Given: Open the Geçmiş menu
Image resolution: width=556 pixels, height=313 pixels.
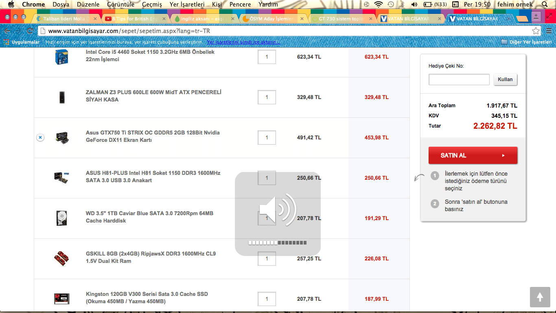Looking at the screenshot, I should [x=152, y=4].
